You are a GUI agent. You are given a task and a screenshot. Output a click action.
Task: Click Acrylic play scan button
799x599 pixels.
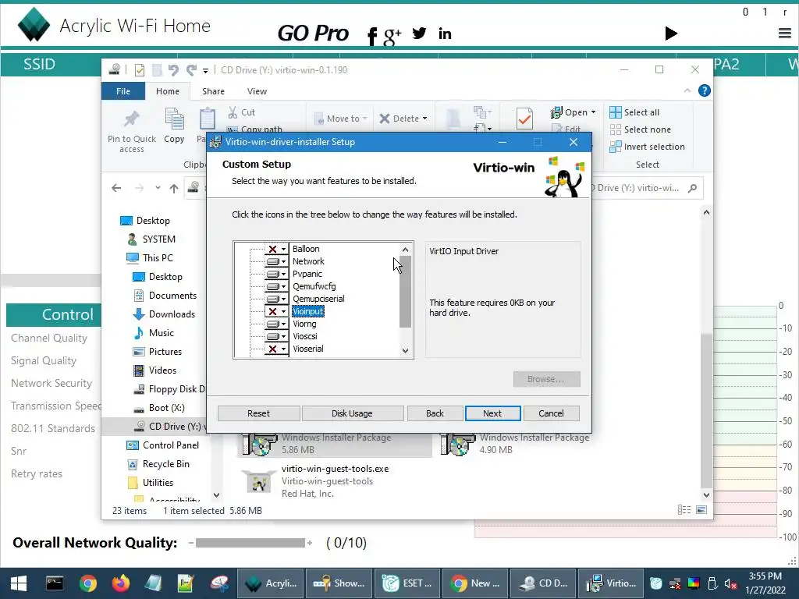(x=671, y=34)
